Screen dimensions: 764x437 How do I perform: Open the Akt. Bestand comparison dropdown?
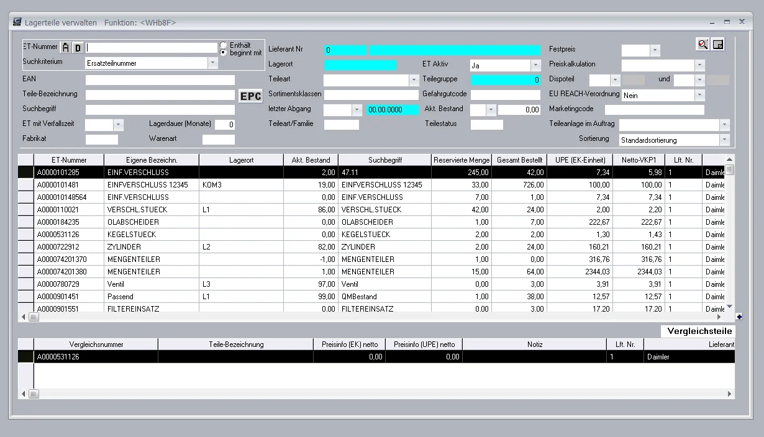pos(491,110)
